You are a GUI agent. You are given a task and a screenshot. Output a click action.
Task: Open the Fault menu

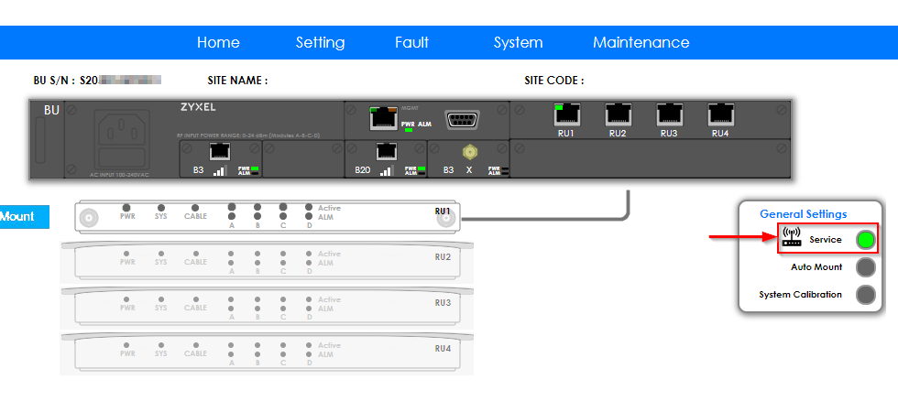[x=411, y=42]
